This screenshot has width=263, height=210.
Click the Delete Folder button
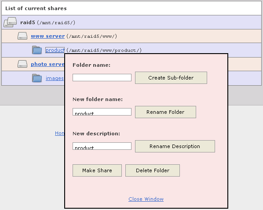[153, 170]
